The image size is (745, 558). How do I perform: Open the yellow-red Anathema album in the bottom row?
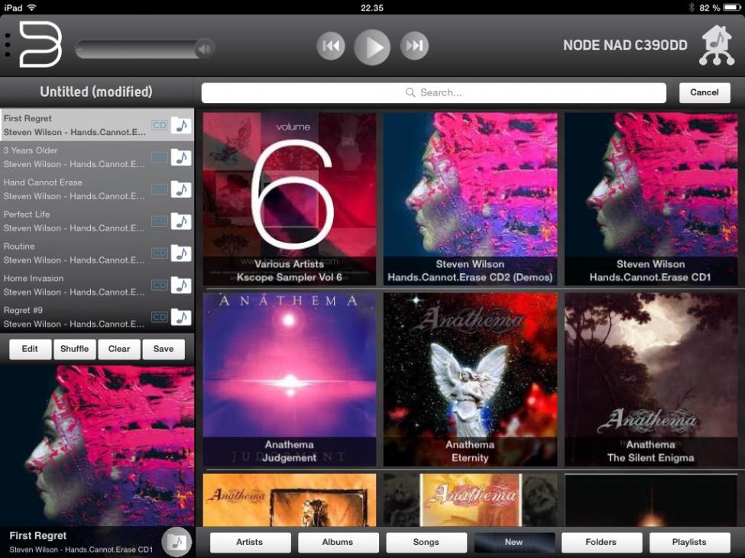pyautogui.click(x=471, y=500)
